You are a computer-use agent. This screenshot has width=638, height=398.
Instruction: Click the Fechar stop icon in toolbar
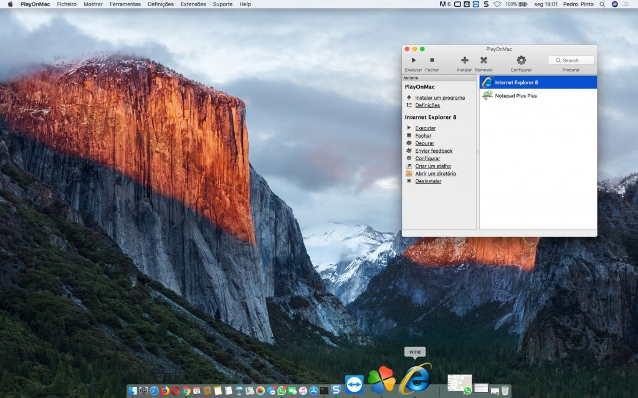coord(432,60)
